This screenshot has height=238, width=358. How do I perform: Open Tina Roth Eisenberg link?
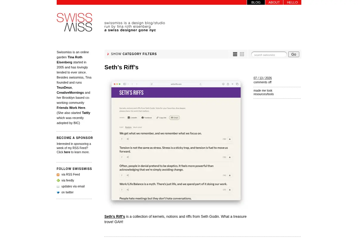70,60
